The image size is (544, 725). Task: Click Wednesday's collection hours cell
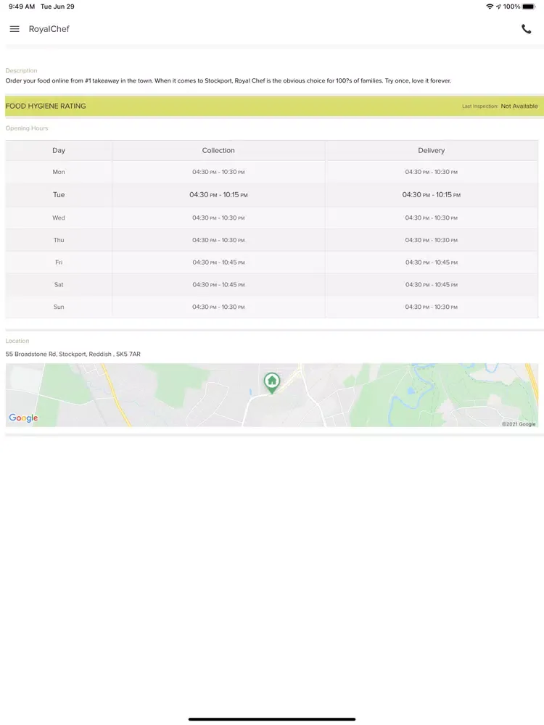(x=218, y=217)
